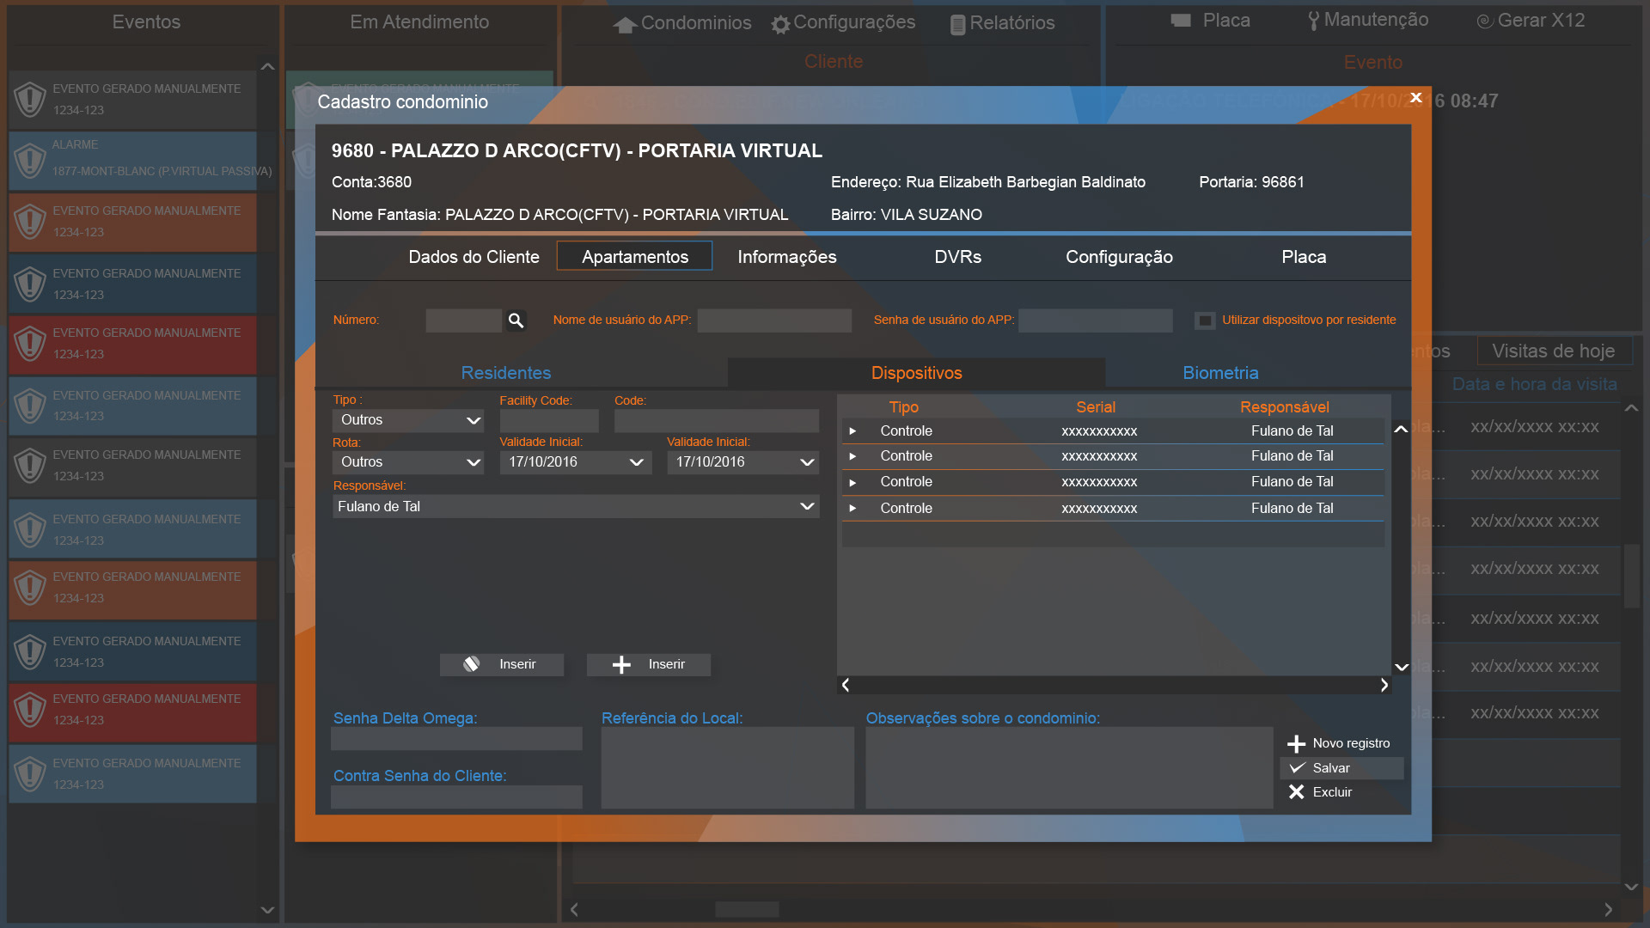Click the Referência do Local text area
The width and height of the screenshot is (1650, 928).
(728, 768)
